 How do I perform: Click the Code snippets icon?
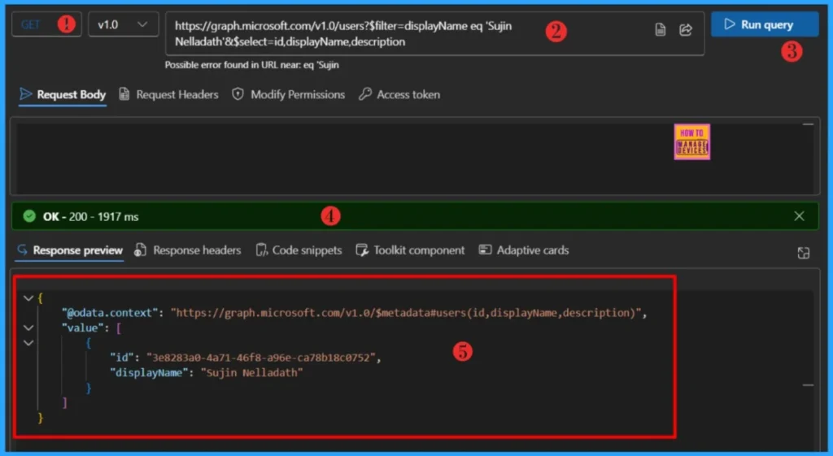(261, 250)
